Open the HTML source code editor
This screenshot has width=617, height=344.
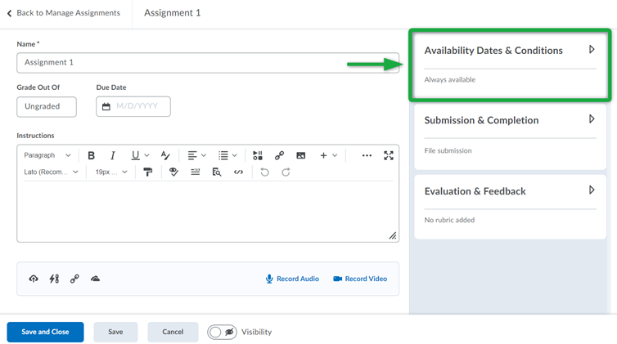(x=238, y=172)
